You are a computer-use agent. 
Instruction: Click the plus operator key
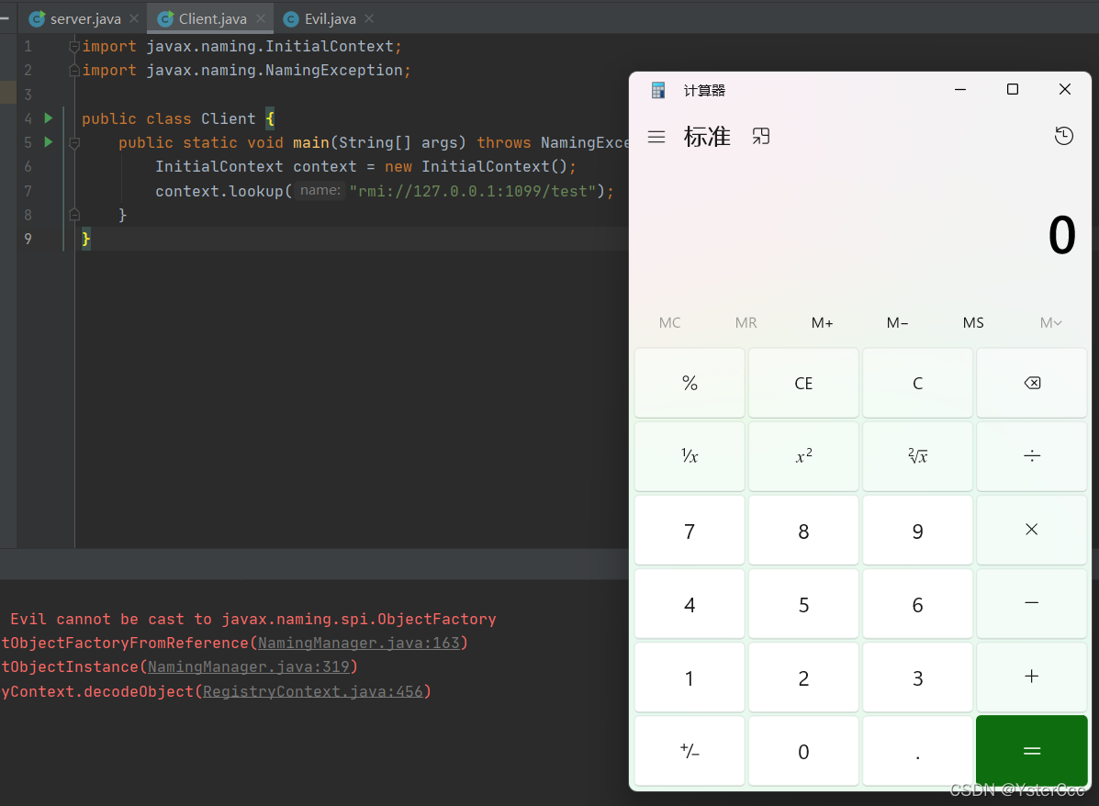(1032, 677)
